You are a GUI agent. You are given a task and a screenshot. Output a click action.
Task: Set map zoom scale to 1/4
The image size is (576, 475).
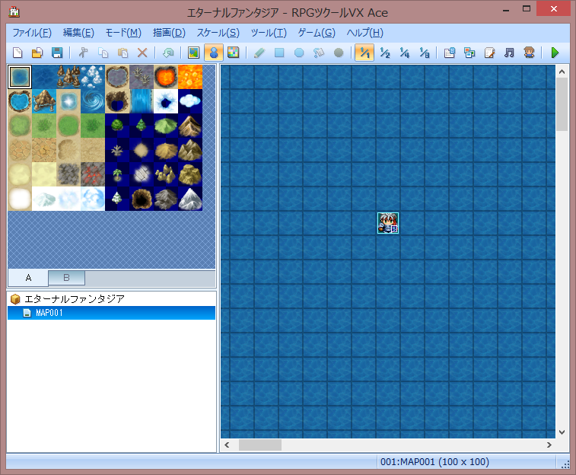(405, 53)
